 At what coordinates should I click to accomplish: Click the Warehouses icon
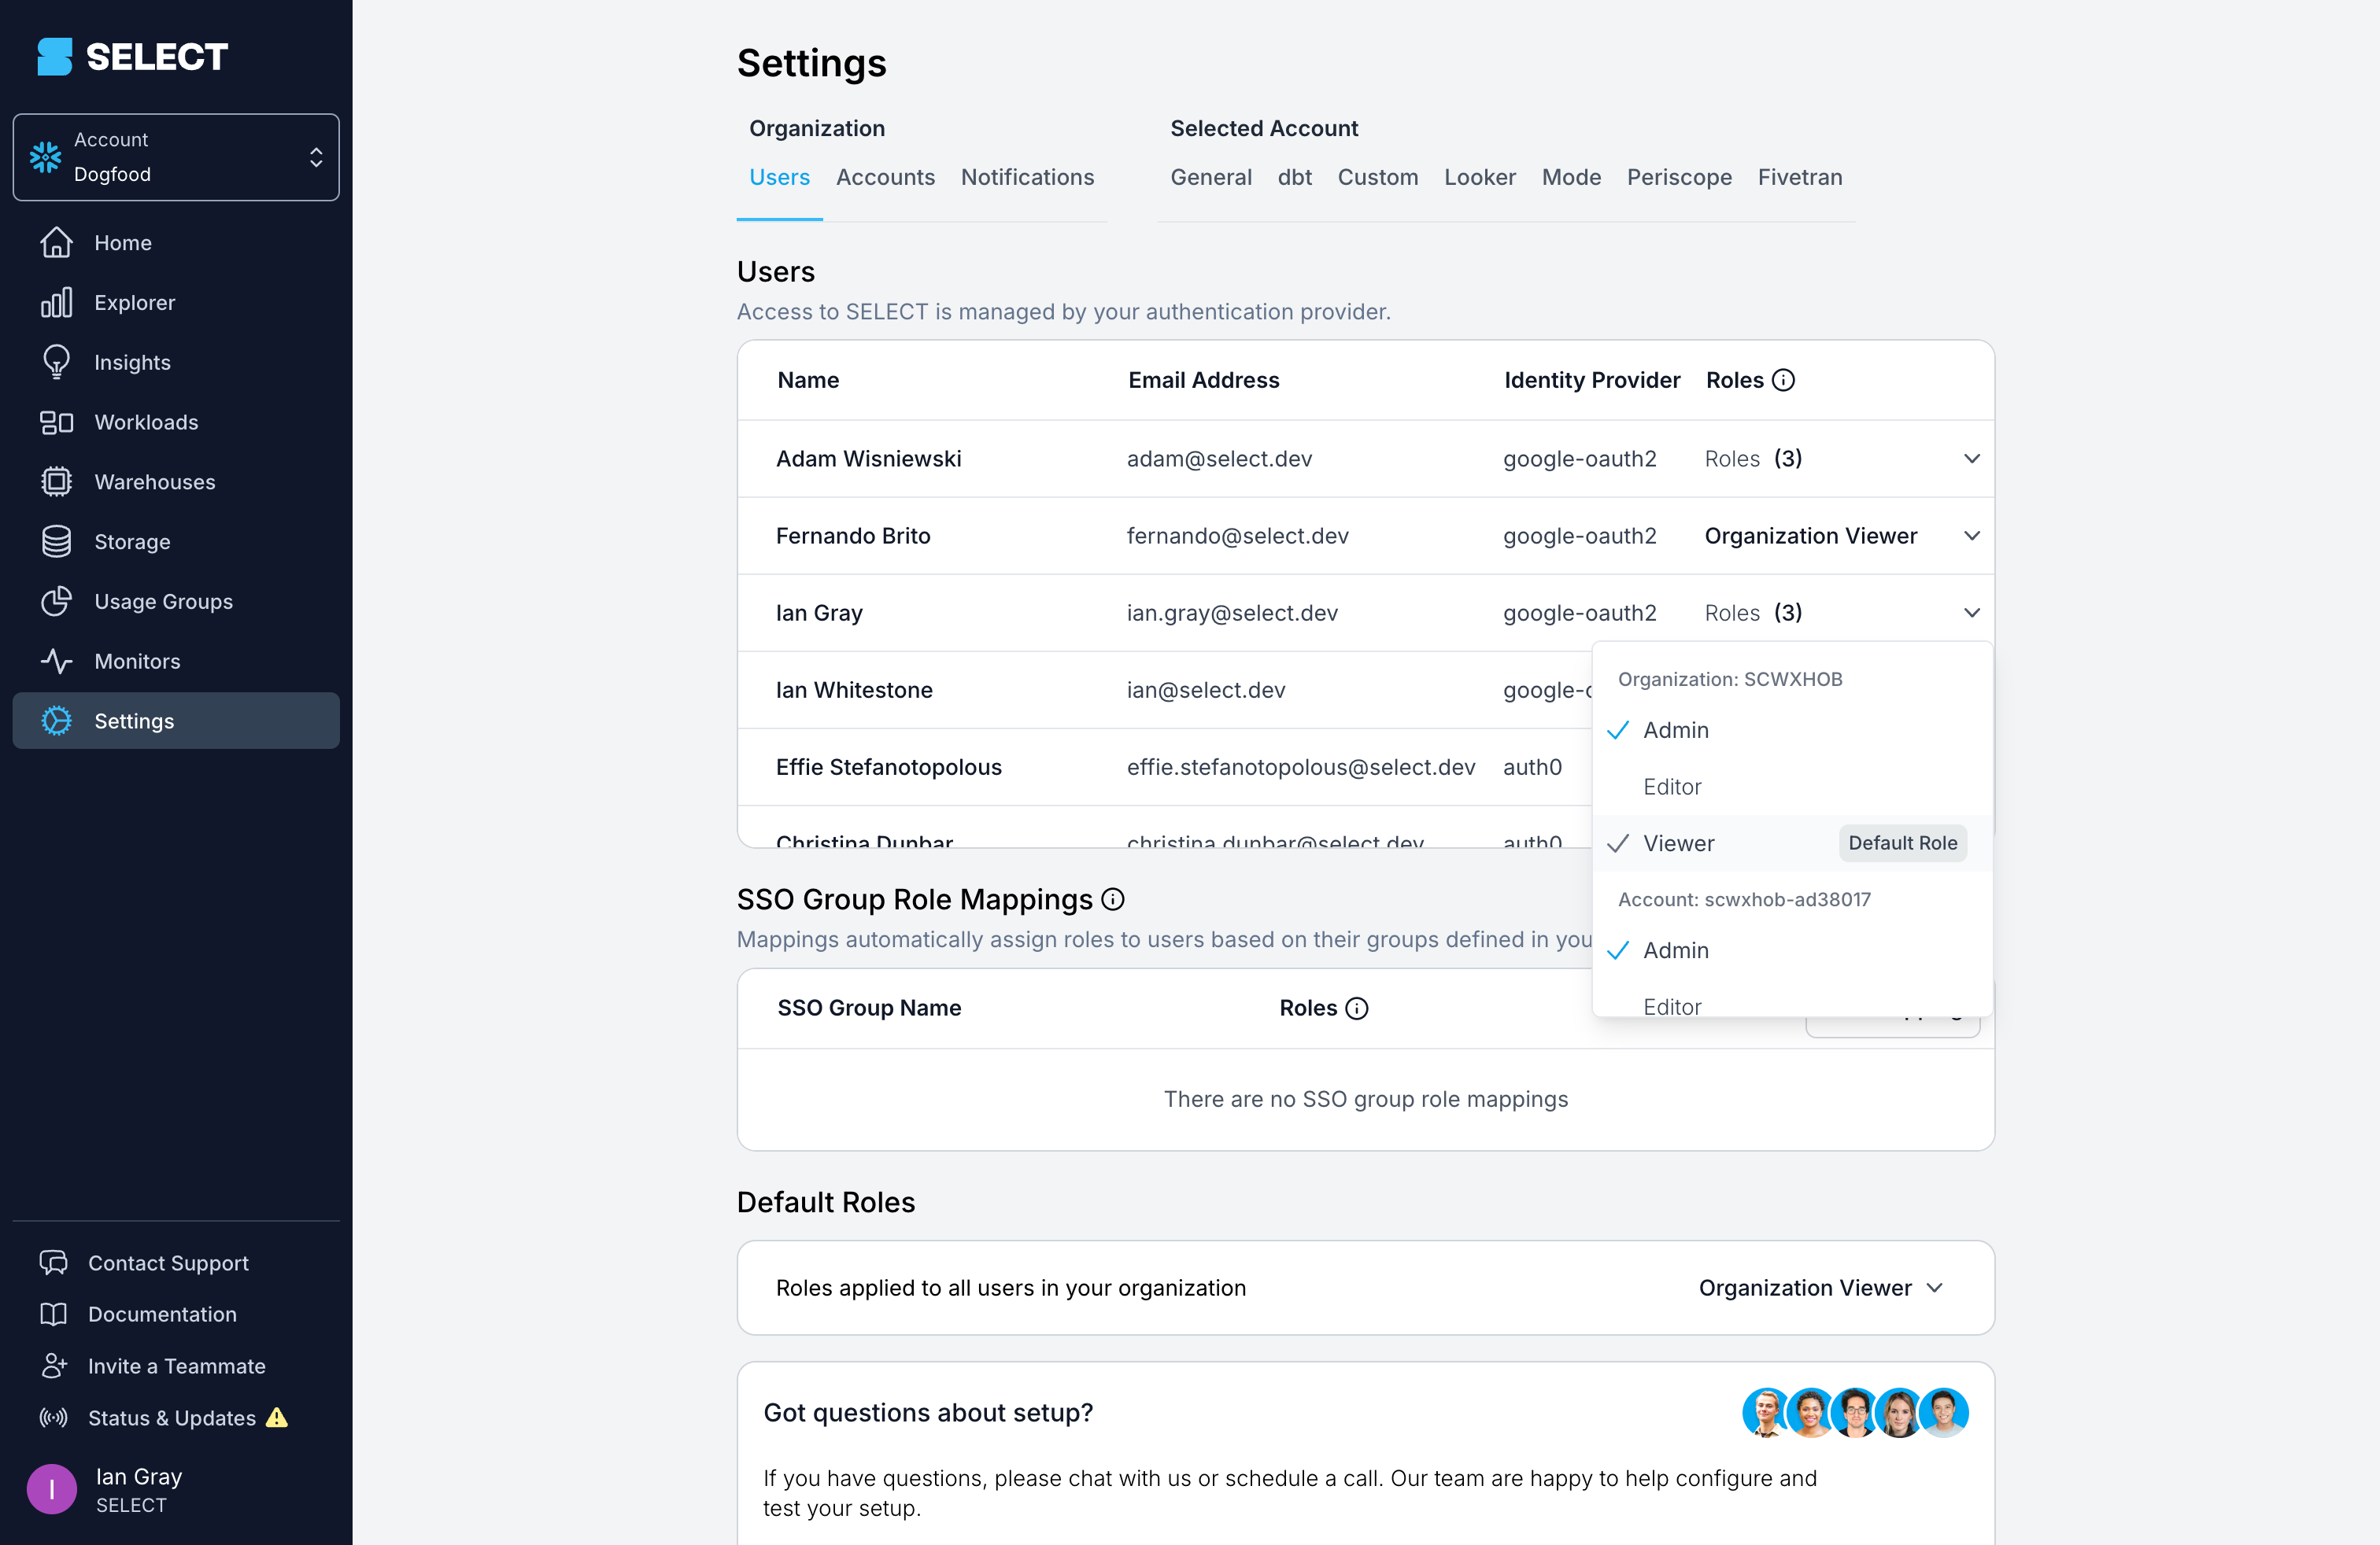pyautogui.click(x=56, y=481)
